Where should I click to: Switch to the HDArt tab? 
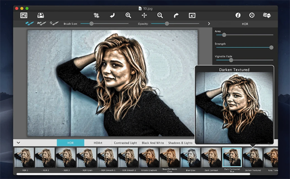point(98,143)
